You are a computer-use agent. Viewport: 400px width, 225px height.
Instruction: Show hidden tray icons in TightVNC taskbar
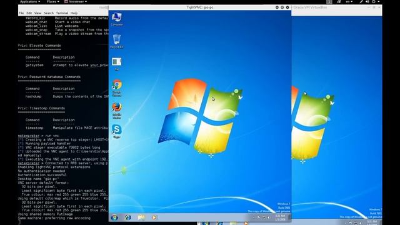click(254, 217)
